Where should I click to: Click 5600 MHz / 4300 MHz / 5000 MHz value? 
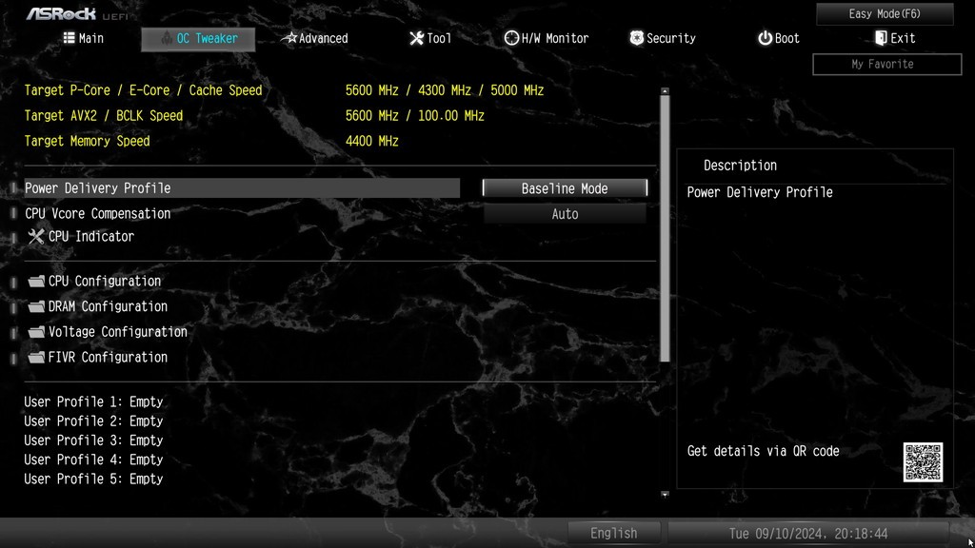(x=445, y=90)
